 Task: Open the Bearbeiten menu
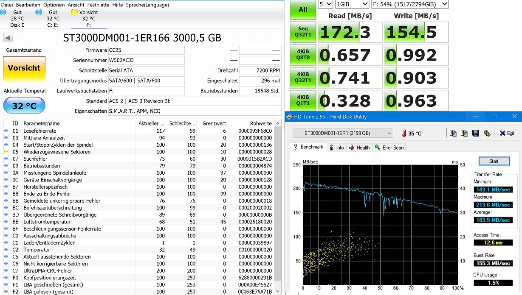28,5
